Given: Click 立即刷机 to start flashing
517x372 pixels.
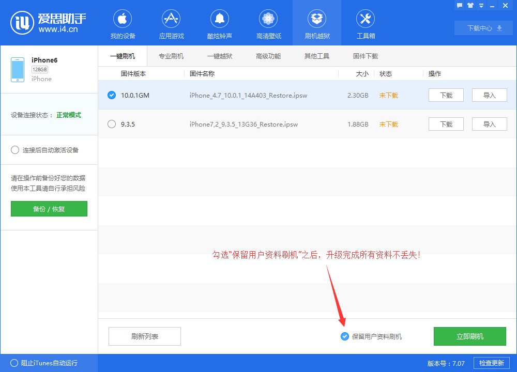Looking at the screenshot, I should [469, 336].
